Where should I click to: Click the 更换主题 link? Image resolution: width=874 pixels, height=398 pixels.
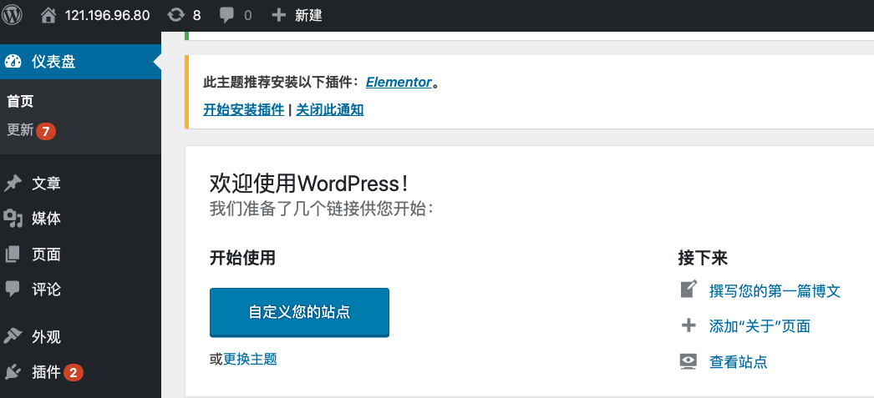click(251, 359)
